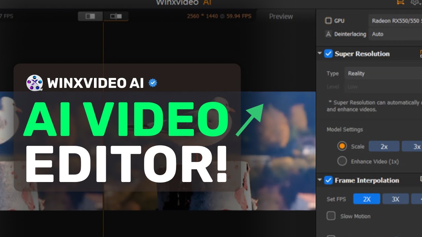Image resolution: width=422 pixels, height=237 pixels.
Task: Collapse the Frame Interpolation section
Action: click(x=319, y=180)
